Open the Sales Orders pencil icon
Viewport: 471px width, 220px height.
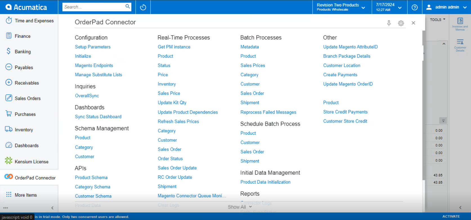[x=9, y=98]
